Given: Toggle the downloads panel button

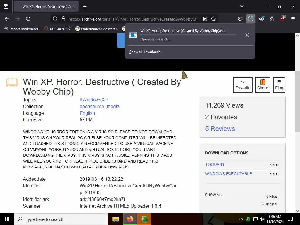Looking at the screenshot, I should pos(251,19).
